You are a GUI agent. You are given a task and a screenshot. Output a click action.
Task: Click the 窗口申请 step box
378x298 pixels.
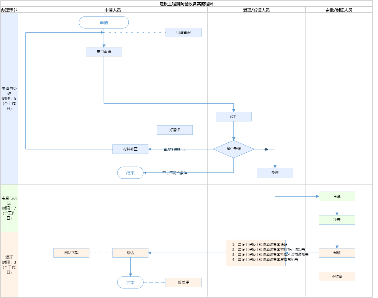click(x=104, y=52)
